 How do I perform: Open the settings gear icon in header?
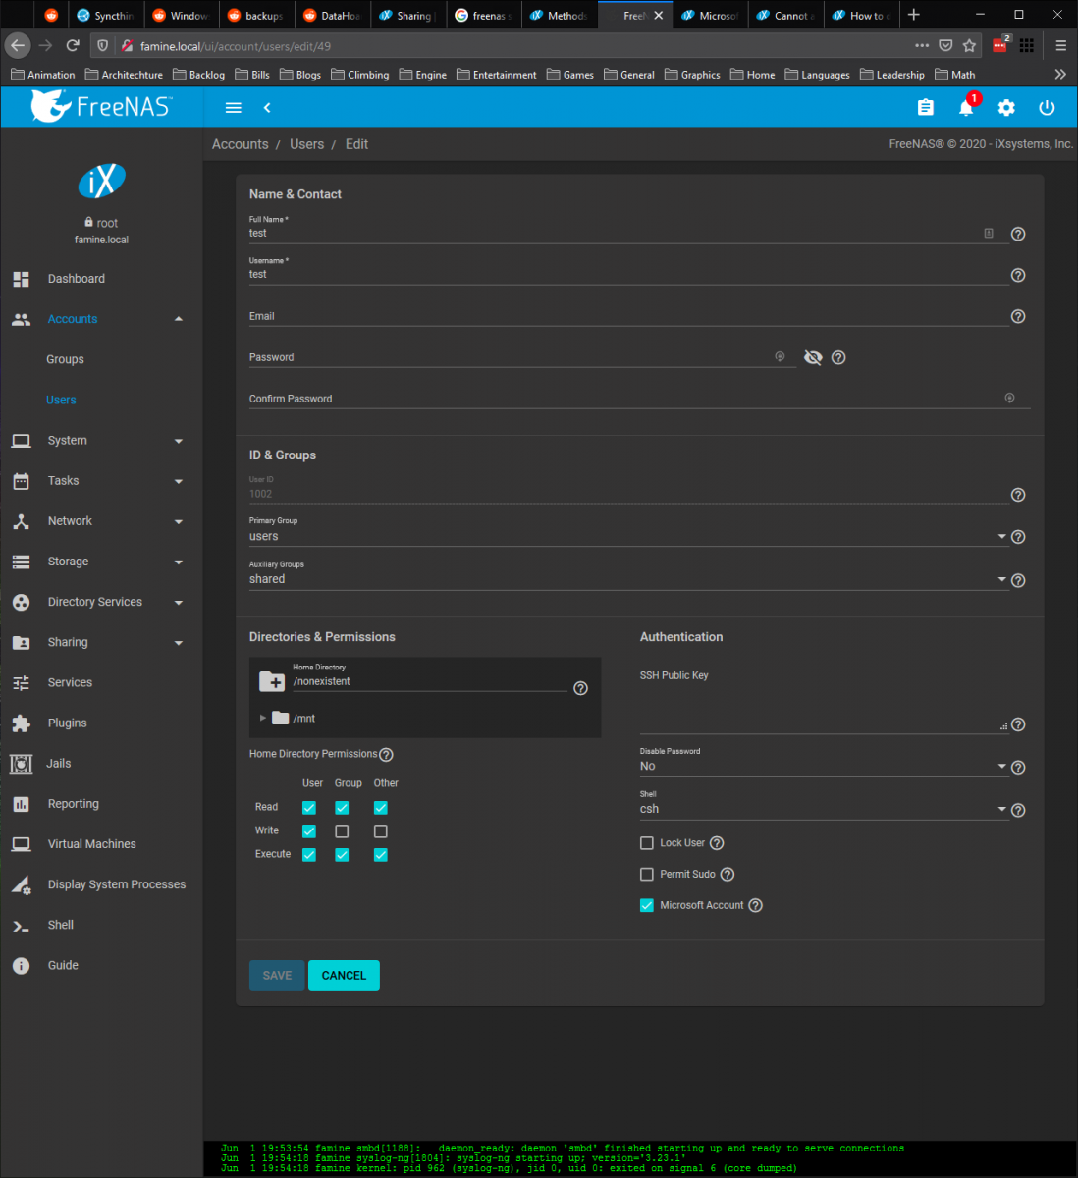[x=1006, y=108]
